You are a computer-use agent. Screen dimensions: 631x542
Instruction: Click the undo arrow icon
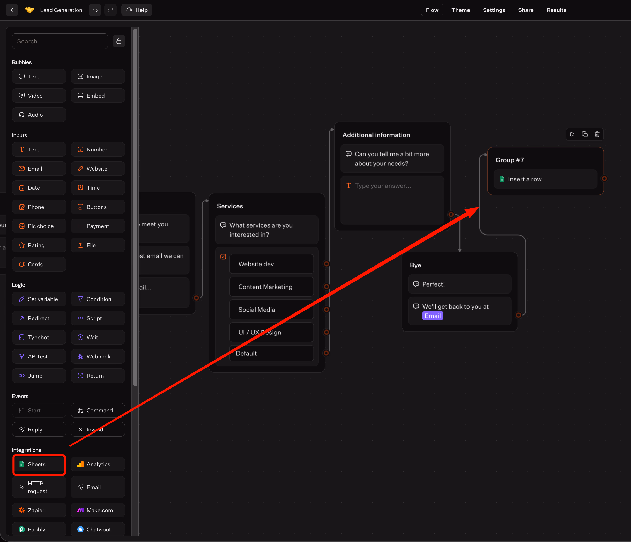pyautogui.click(x=95, y=10)
